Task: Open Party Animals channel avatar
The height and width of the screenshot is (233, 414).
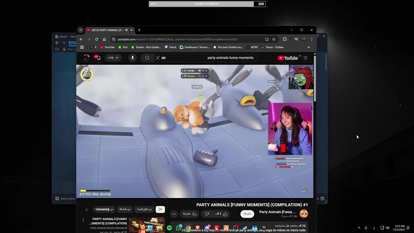Action: (304, 214)
